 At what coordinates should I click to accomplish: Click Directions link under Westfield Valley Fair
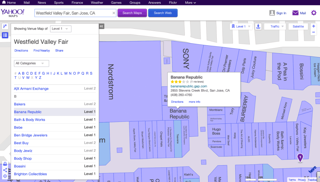(x=21, y=50)
